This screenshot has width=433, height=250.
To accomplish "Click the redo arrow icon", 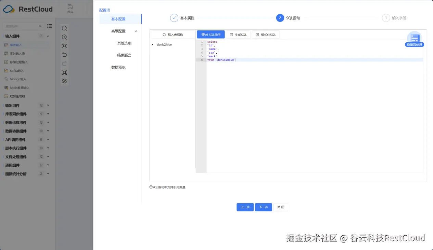I will click(64, 64).
